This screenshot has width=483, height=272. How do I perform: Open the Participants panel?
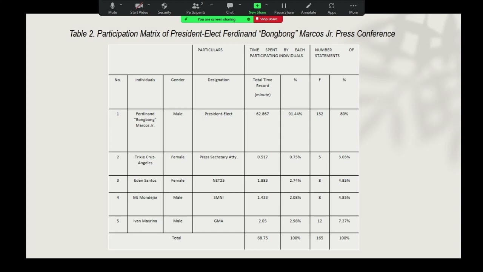[196, 8]
